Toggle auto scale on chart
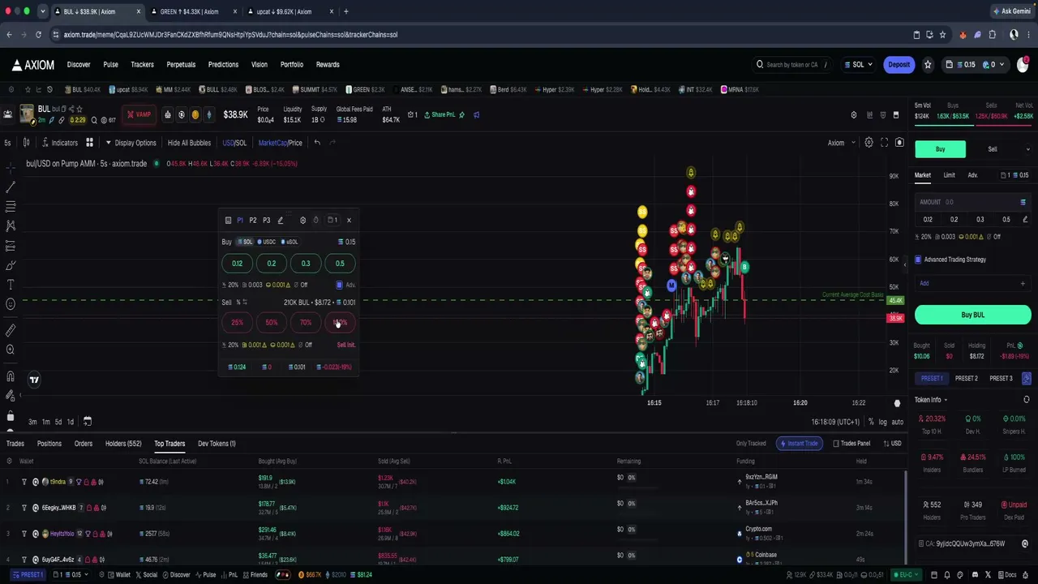1038x584 pixels. [898, 422]
